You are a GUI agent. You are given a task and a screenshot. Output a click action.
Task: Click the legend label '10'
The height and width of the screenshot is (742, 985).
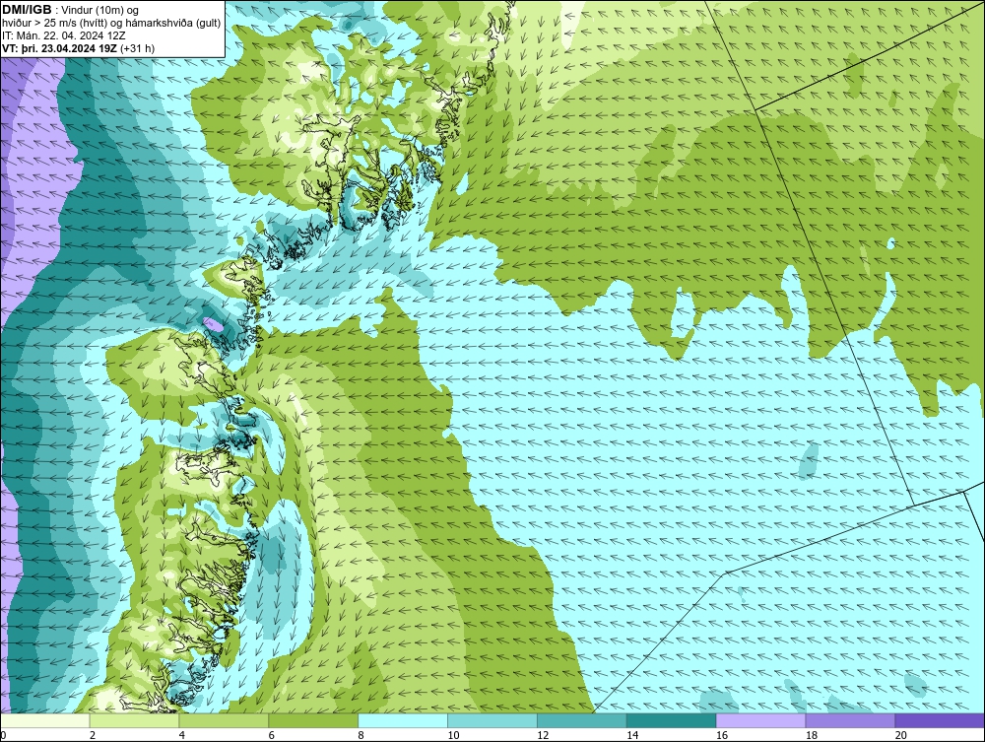(x=453, y=735)
